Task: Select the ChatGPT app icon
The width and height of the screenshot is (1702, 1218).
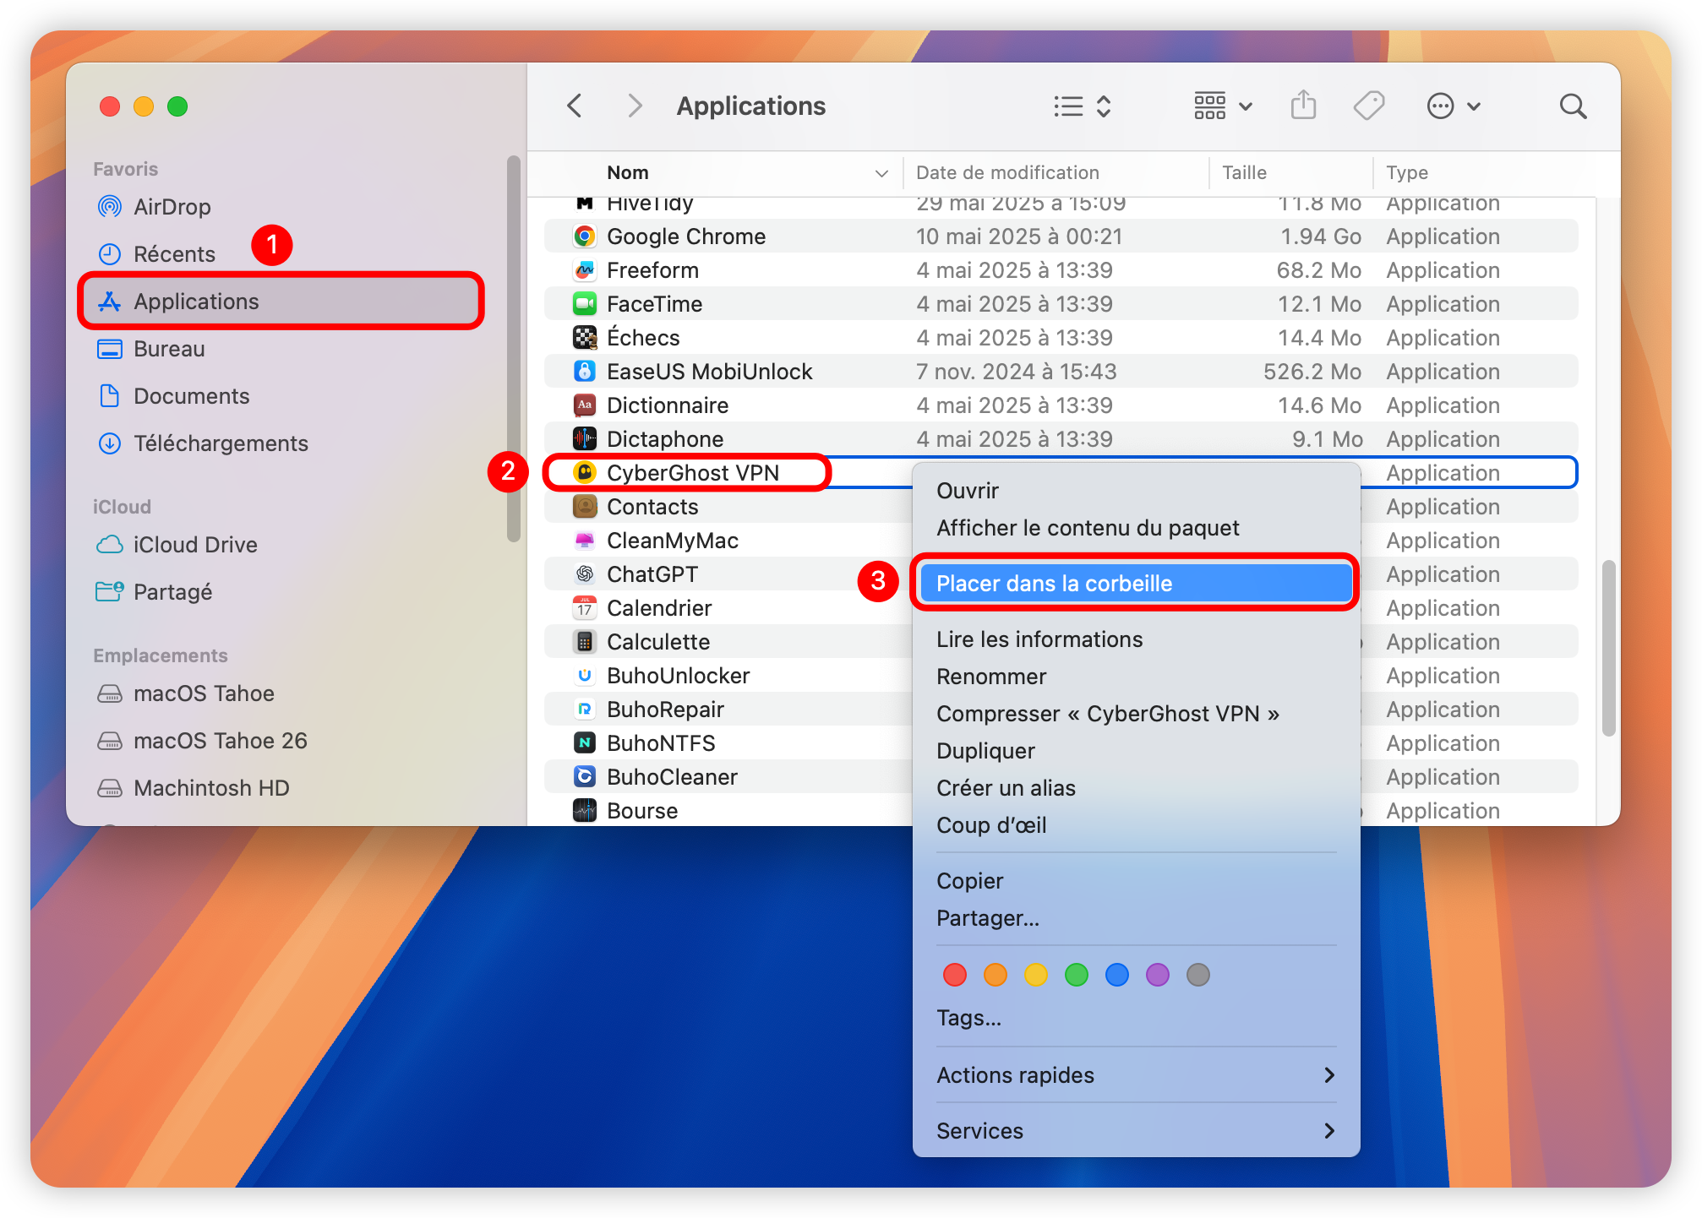Action: 584,574
